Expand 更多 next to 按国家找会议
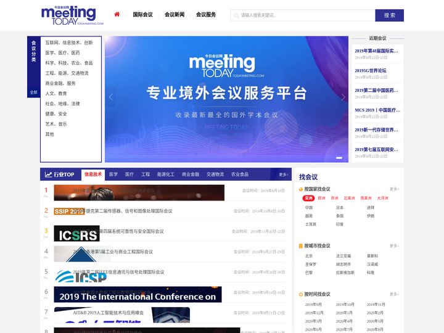Viewport: 444px width, 333px height. [x=394, y=189]
